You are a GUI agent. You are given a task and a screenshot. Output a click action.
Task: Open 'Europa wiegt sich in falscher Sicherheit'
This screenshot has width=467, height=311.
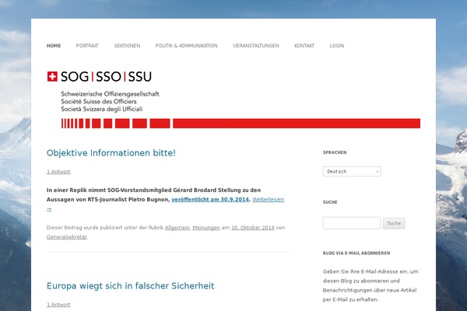[131, 285]
